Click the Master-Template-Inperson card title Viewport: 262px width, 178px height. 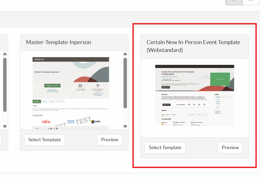coord(59,42)
